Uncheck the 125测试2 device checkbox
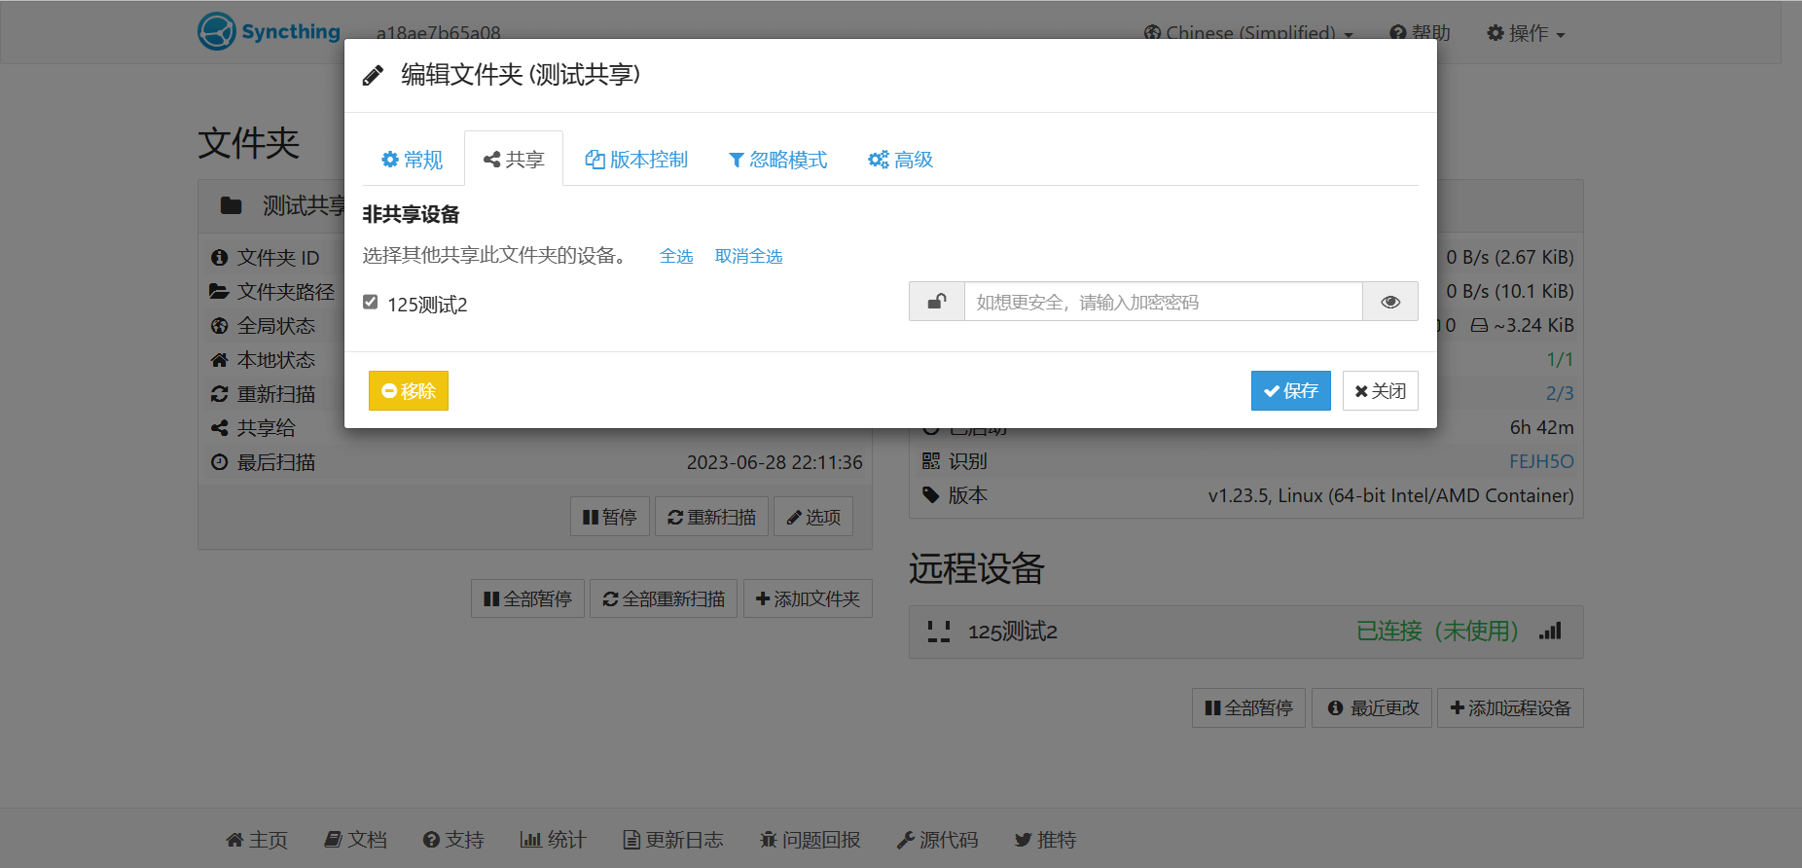This screenshot has width=1802, height=868. click(371, 303)
